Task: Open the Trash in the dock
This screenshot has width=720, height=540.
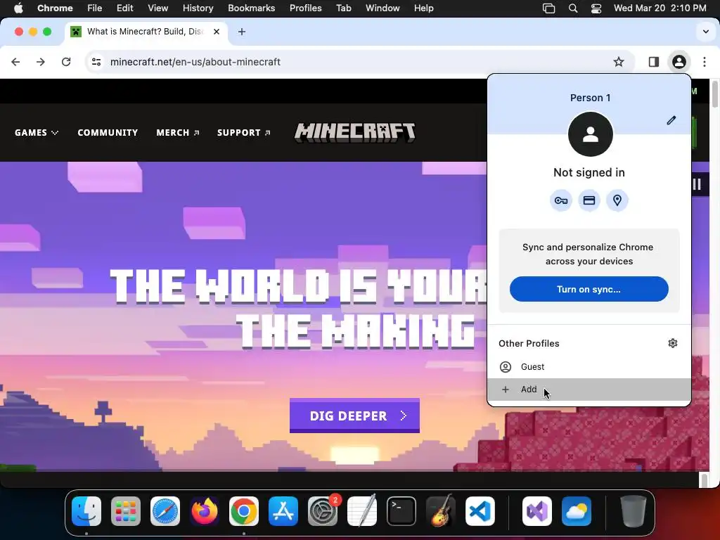Action: [x=634, y=511]
